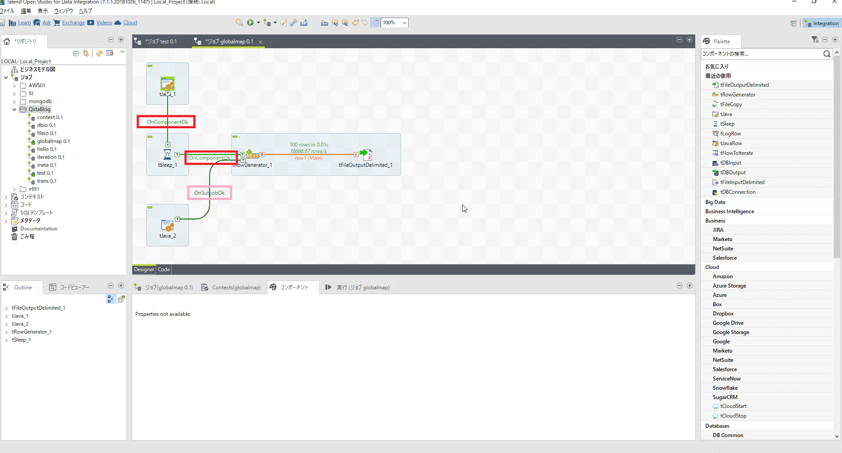Select the tRowGenerator_1 component icon

pyautogui.click(x=253, y=154)
